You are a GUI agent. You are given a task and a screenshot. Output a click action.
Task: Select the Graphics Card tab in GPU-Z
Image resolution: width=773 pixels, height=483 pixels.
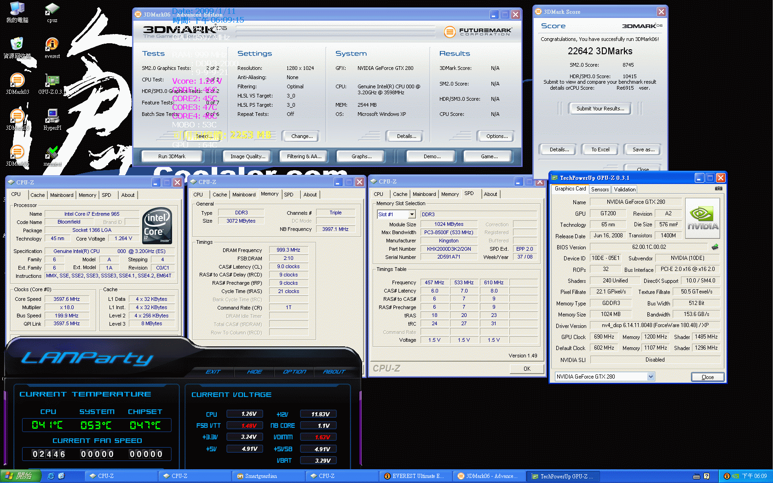click(570, 189)
